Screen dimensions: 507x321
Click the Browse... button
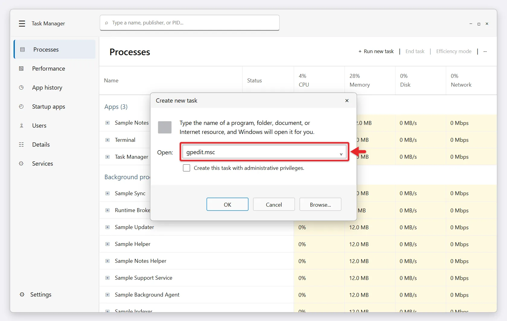pos(320,205)
